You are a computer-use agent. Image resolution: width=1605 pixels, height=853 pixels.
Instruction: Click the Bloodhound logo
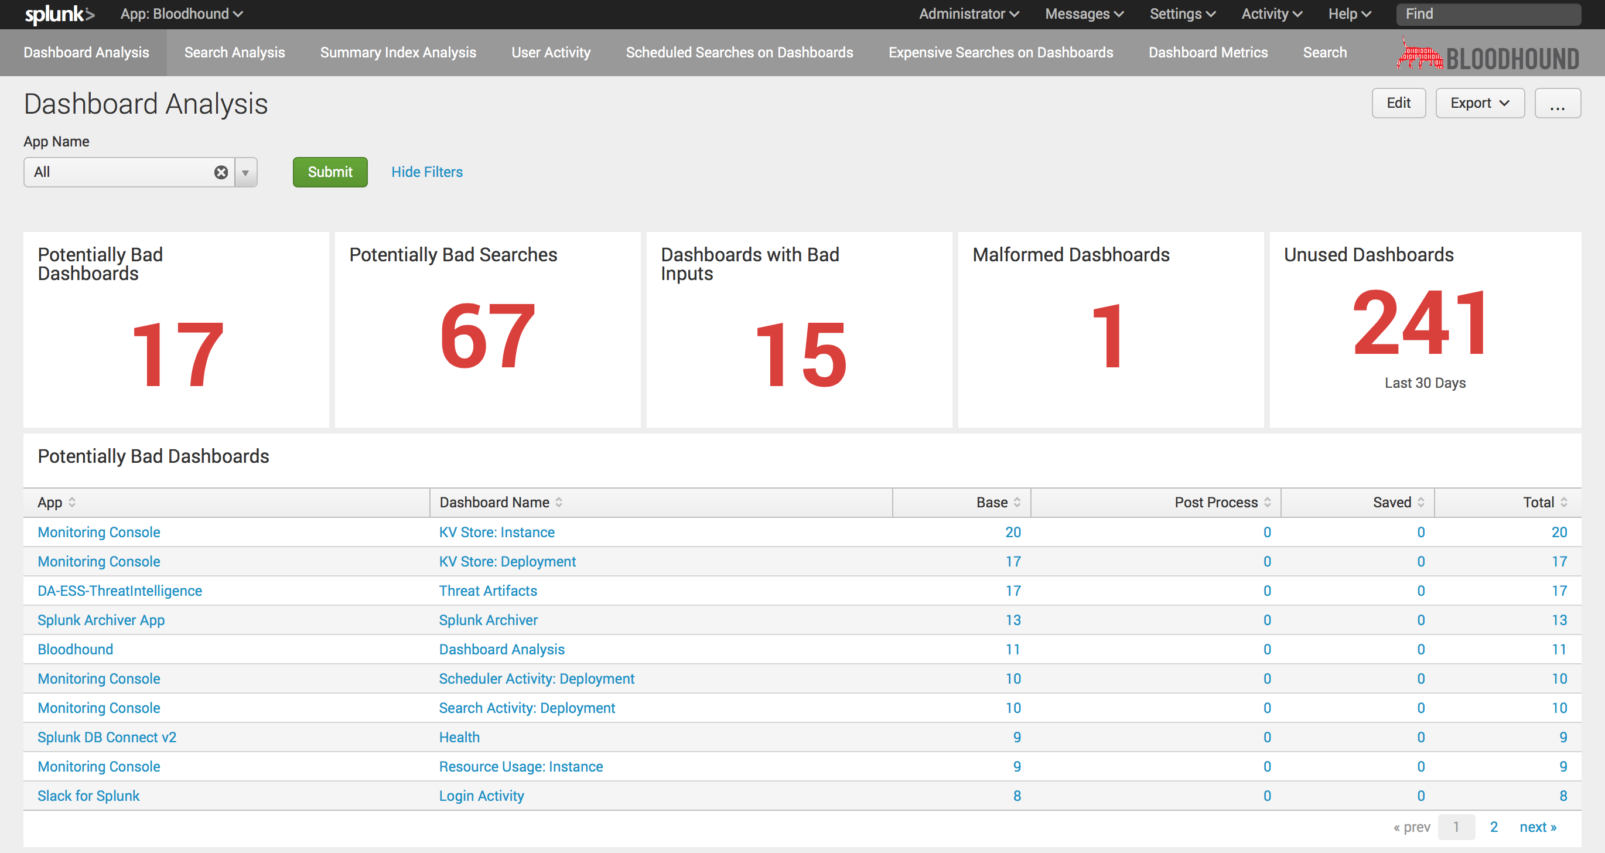click(x=1488, y=54)
